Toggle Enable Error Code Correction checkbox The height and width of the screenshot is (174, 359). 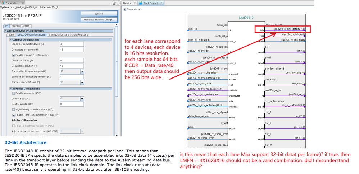click(x=14, y=115)
